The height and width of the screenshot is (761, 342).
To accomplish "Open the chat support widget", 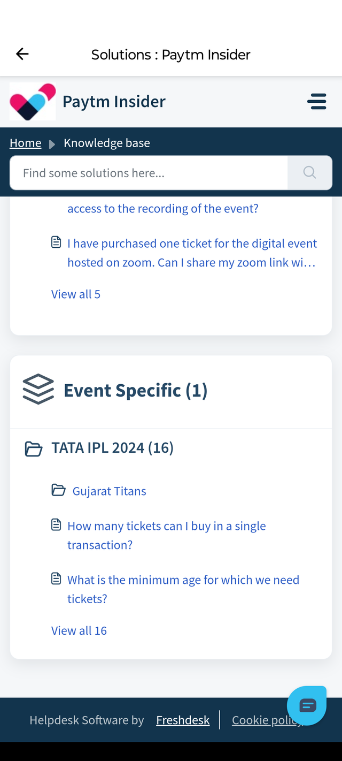I will (307, 705).
